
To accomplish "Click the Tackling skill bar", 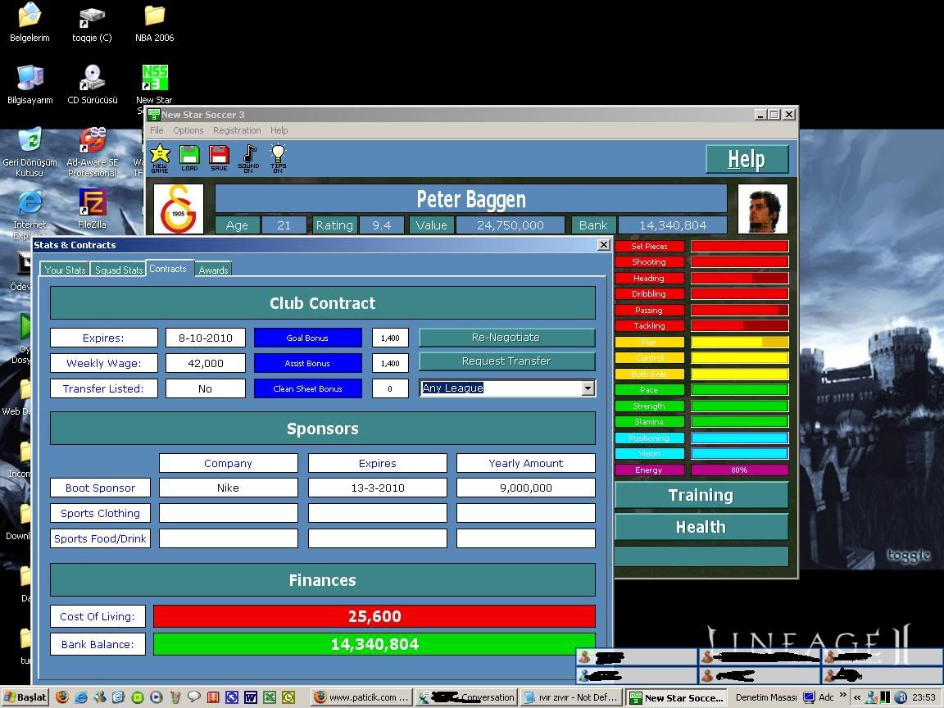I will [739, 325].
